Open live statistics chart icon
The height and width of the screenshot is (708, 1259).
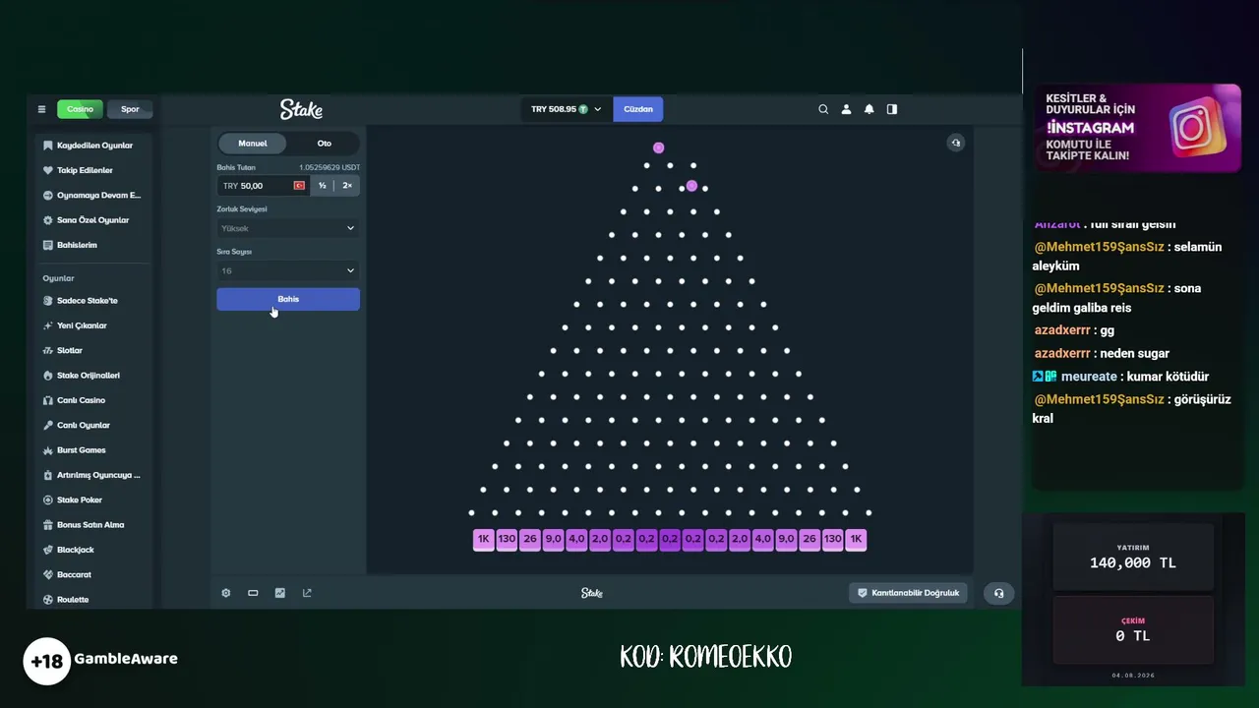[280, 593]
